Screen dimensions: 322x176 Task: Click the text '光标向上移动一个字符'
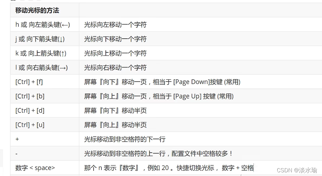coord(115,53)
